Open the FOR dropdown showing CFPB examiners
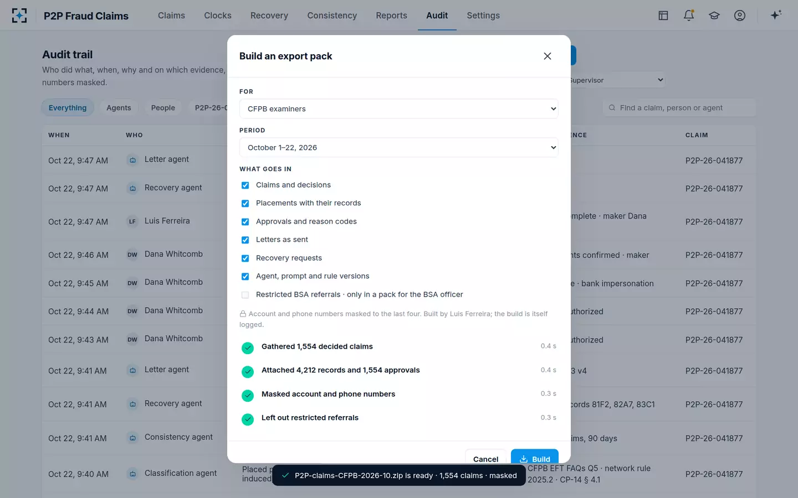798x498 pixels. pyautogui.click(x=398, y=109)
